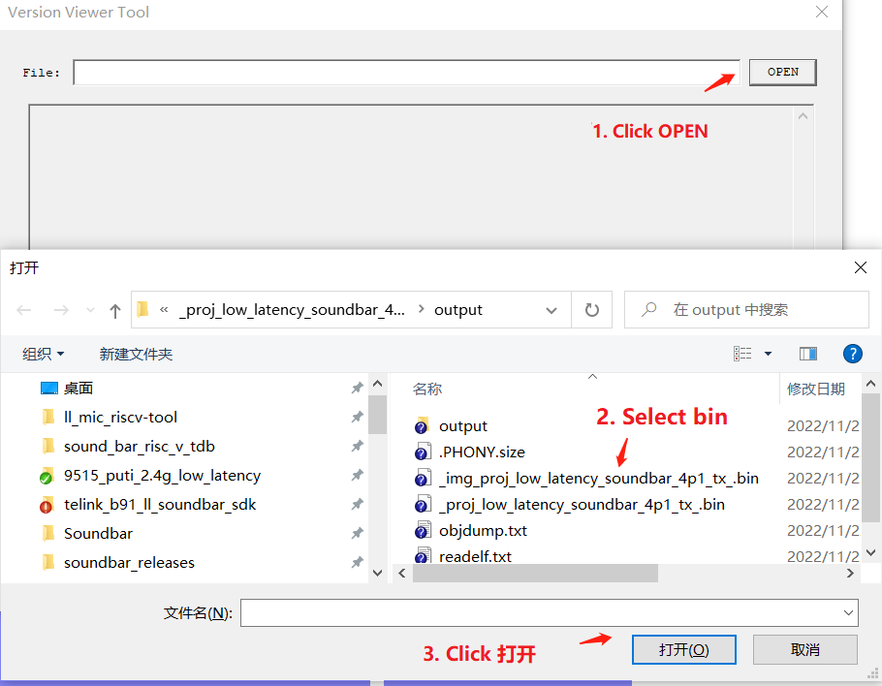Screen dimensions: 882x686
Task: Open the 组织 organize menu
Action: pos(44,354)
